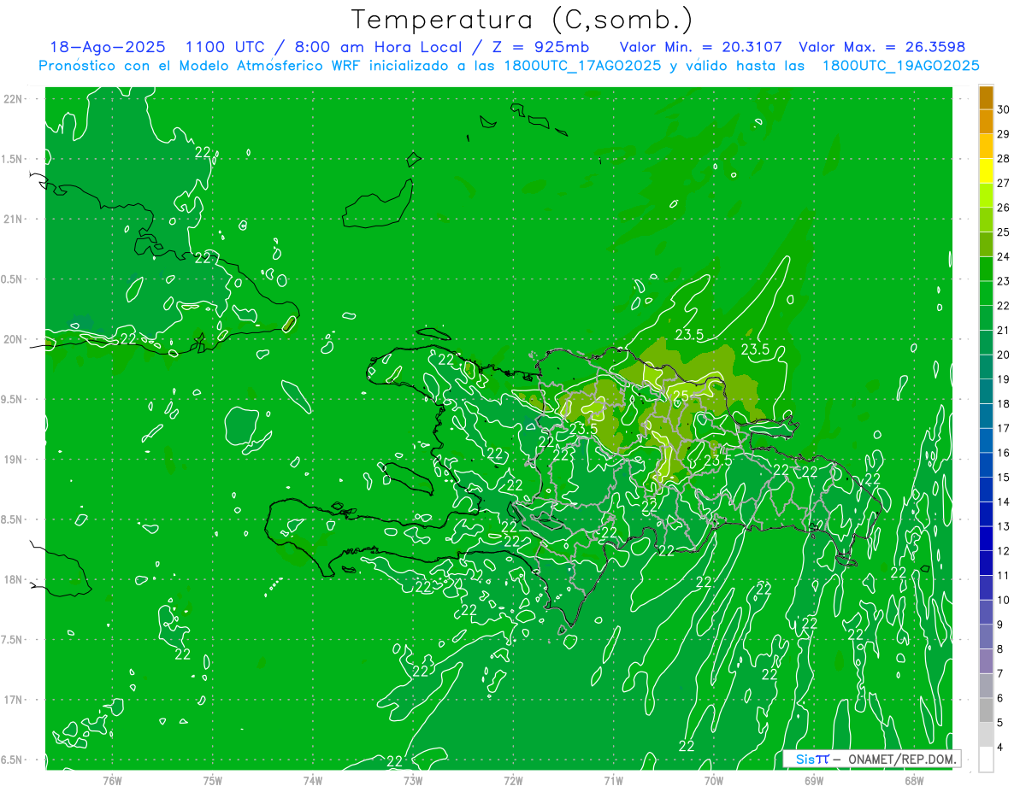
Task: Click the "24" label on the color scale
Action: 1003,257
